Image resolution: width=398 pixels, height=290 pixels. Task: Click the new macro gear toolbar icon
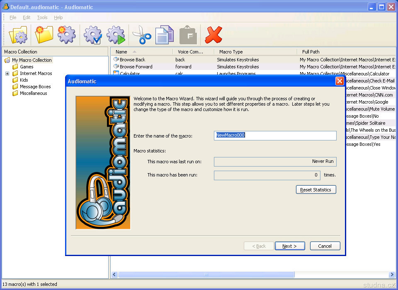(x=66, y=34)
